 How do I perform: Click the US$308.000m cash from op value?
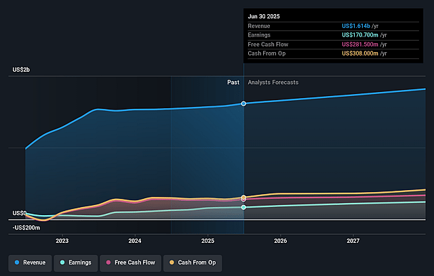coord(360,53)
